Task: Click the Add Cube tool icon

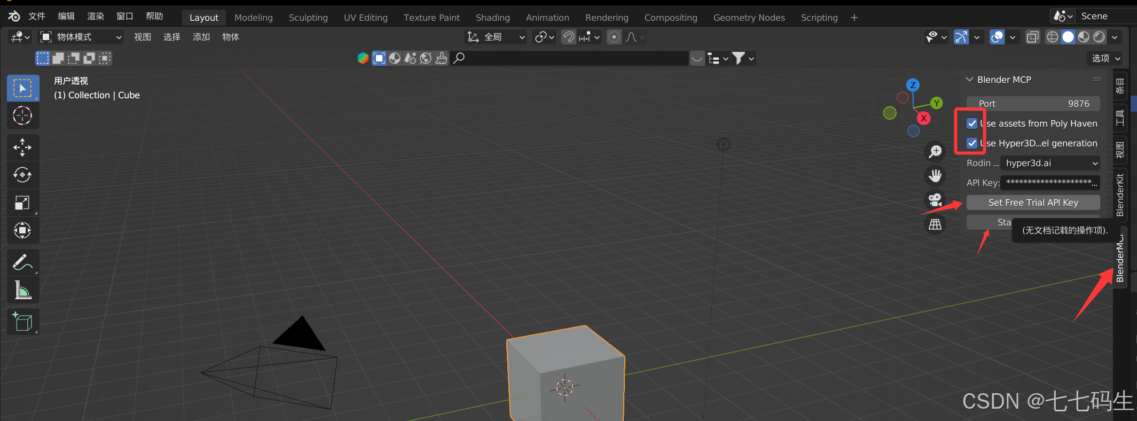Action: [x=22, y=322]
